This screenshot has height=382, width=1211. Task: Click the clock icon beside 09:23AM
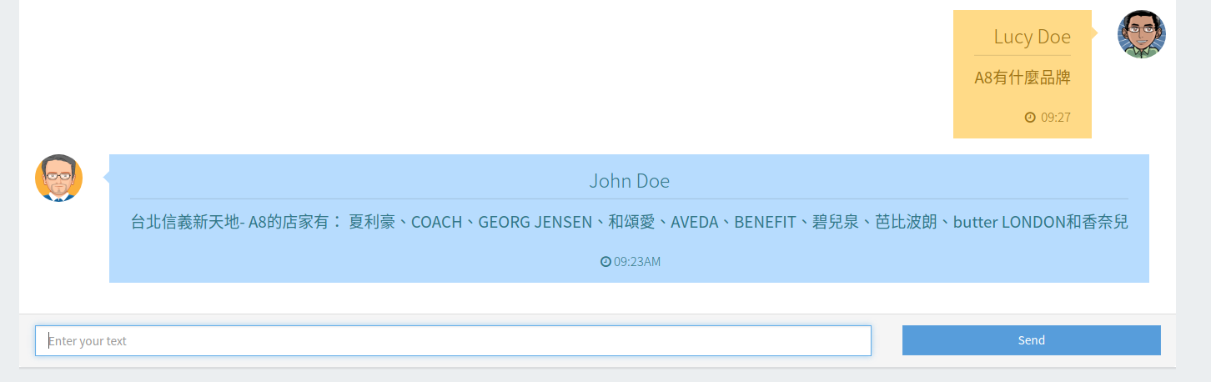tap(605, 262)
